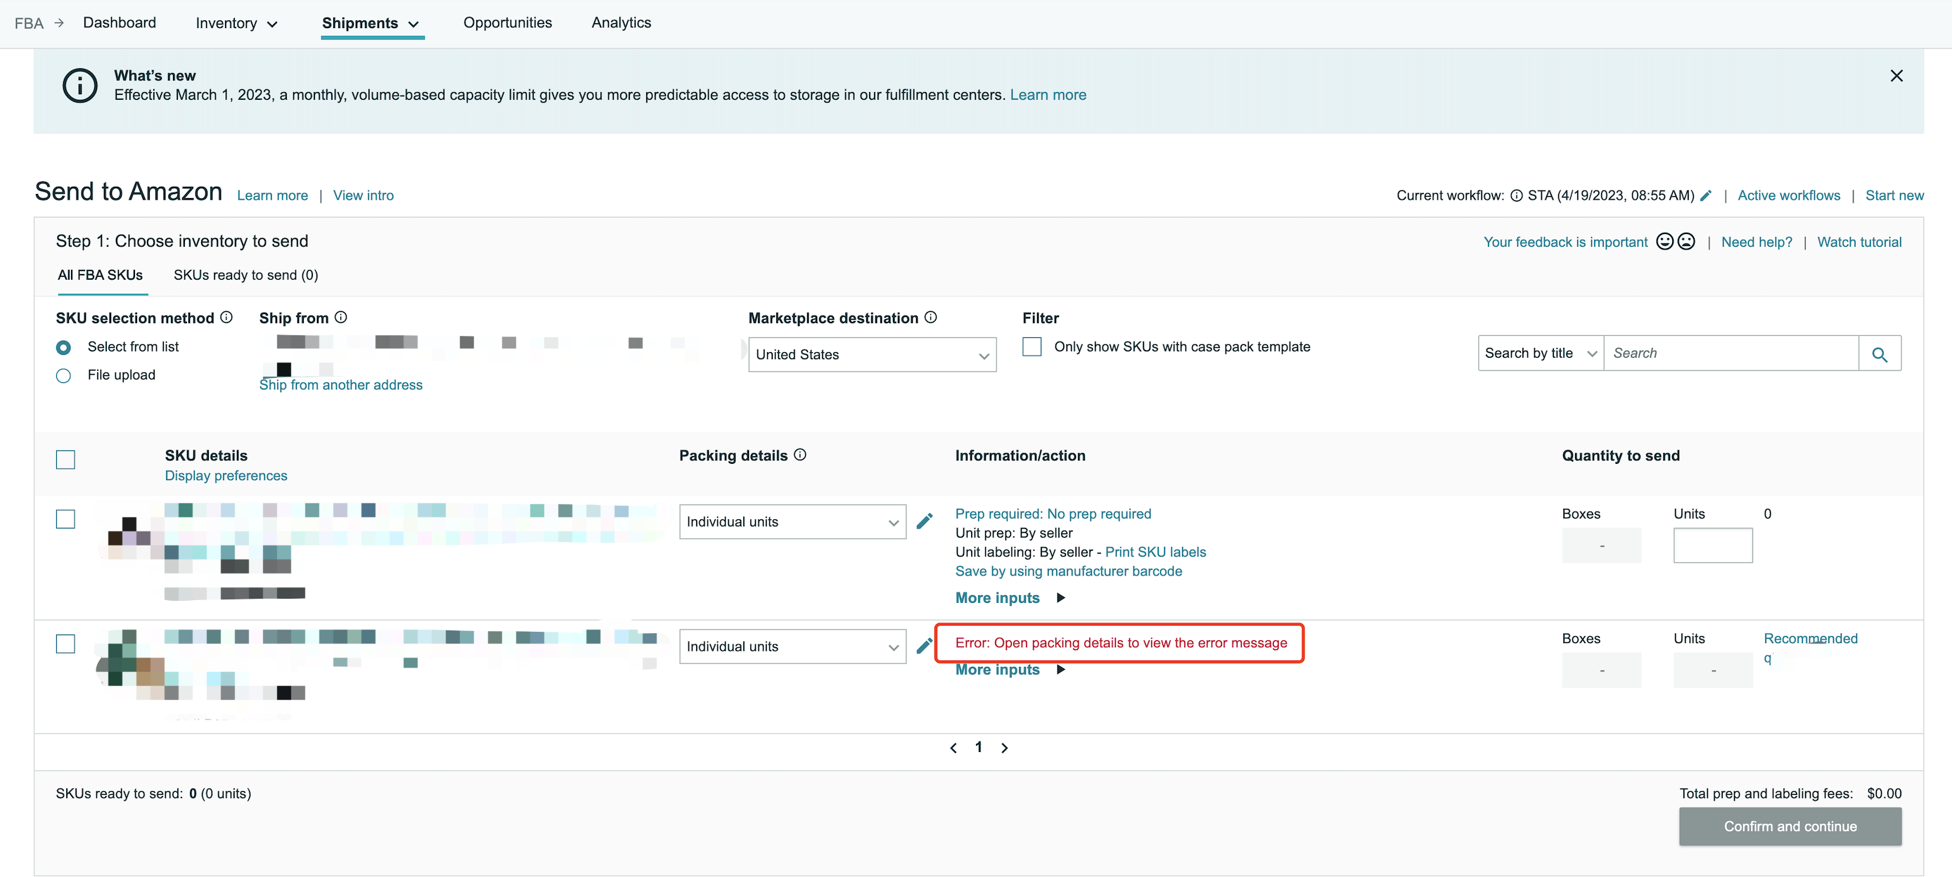Click the search magnifier button

click(1880, 353)
